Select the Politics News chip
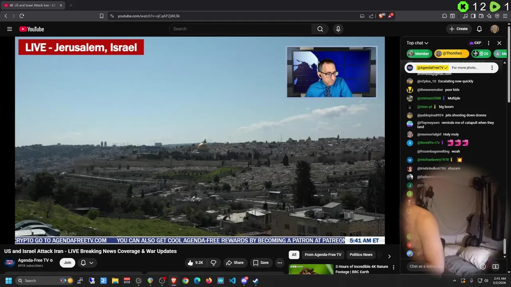The image size is (511, 287). point(361,255)
